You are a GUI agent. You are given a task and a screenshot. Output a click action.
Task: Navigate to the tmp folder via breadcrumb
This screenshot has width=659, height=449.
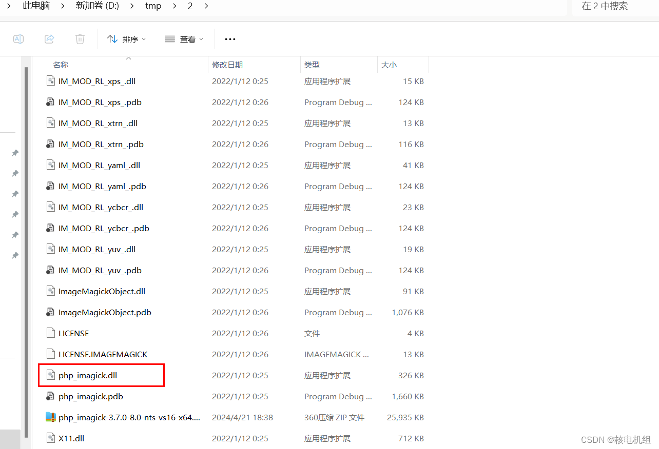pyautogui.click(x=153, y=6)
